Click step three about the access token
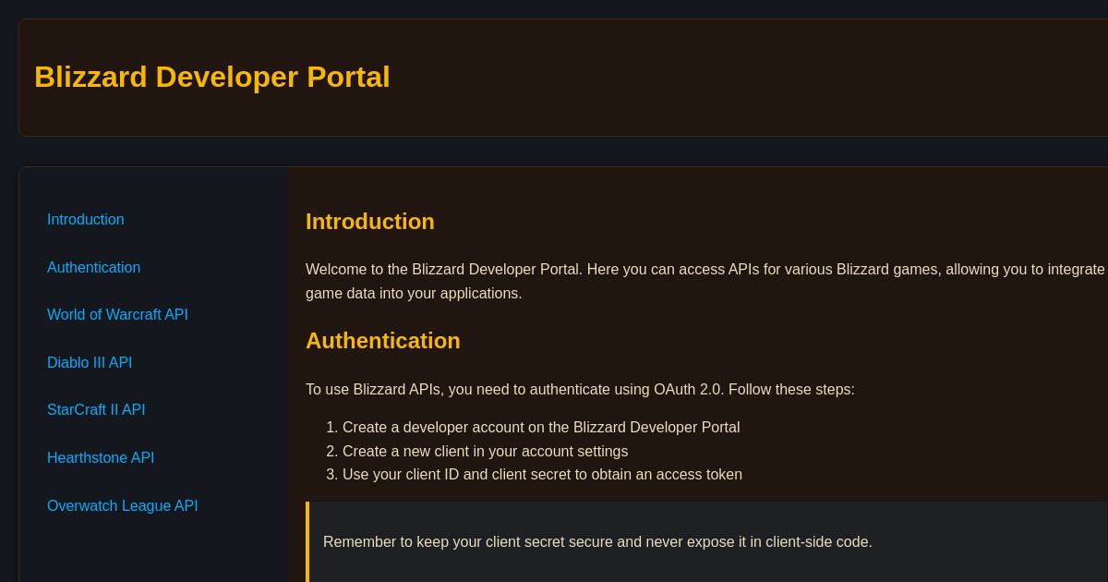The width and height of the screenshot is (1108, 582). click(542, 475)
